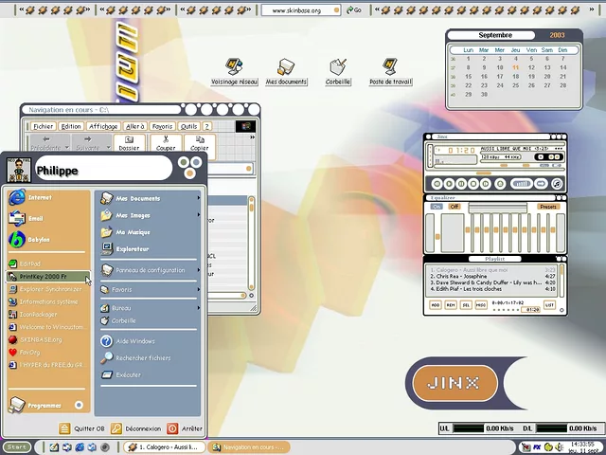Viewport: 606px width, 455px height.
Task: Open the Voisinage réseau desktop icon
Action: tap(234, 68)
